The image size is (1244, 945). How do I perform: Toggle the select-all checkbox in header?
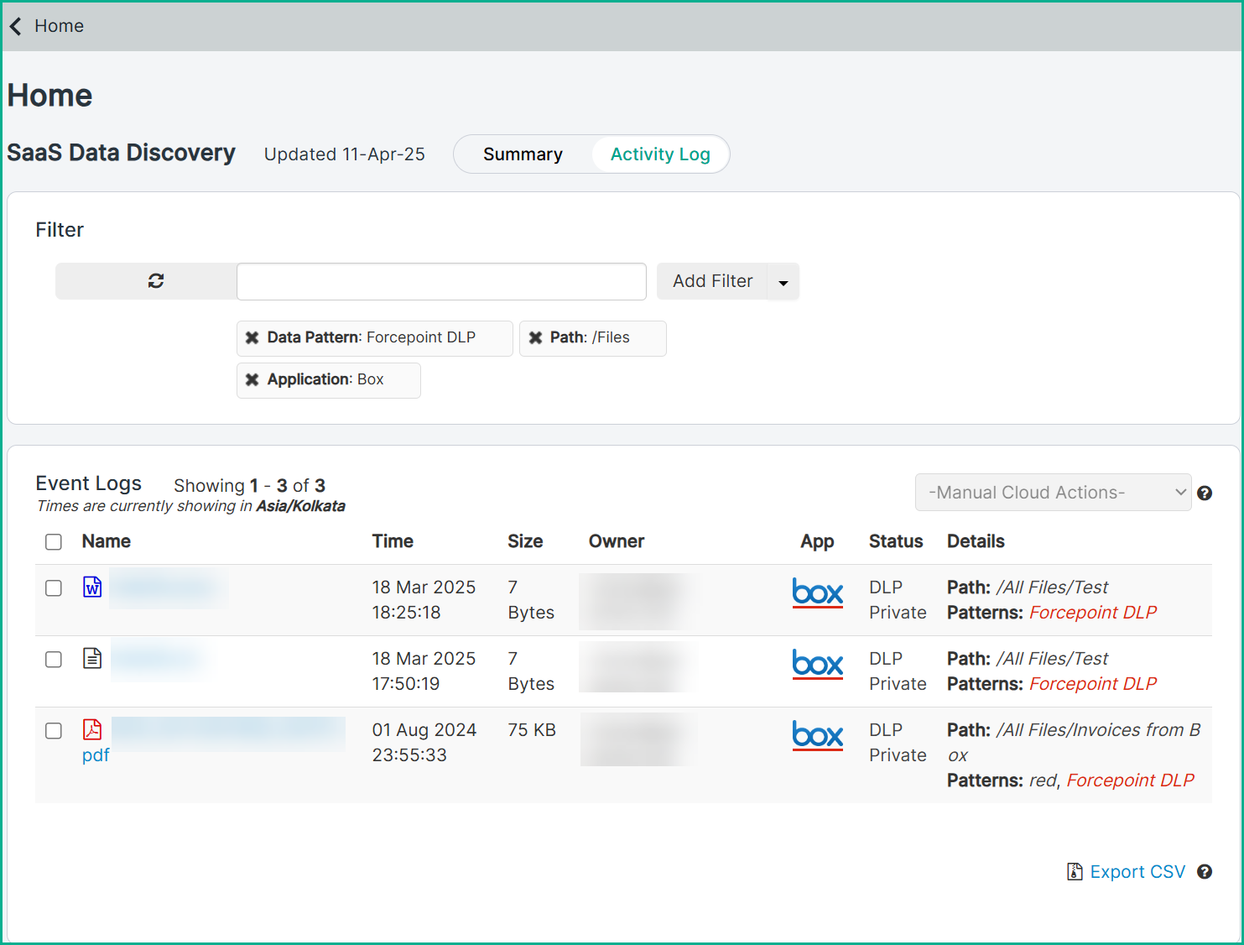click(x=54, y=542)
